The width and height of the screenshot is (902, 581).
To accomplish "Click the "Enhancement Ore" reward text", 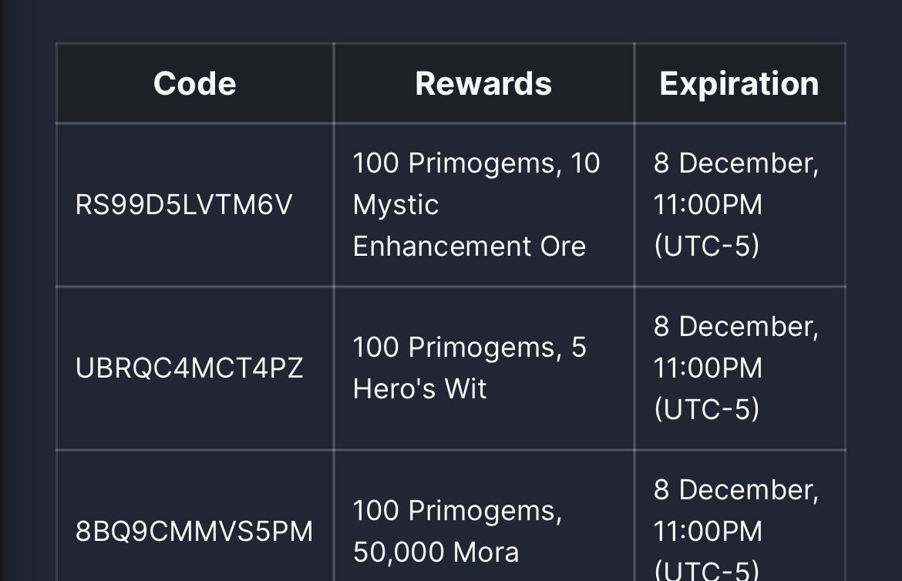I will (469, 247).
